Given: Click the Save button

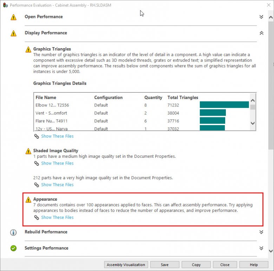Looking at the screenshot, I should pyautogui.click(x=165, y=265).
